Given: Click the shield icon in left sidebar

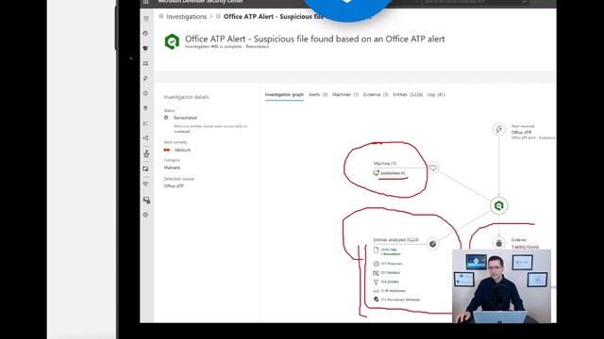Looking at the screenshot, I should [145, 48].
